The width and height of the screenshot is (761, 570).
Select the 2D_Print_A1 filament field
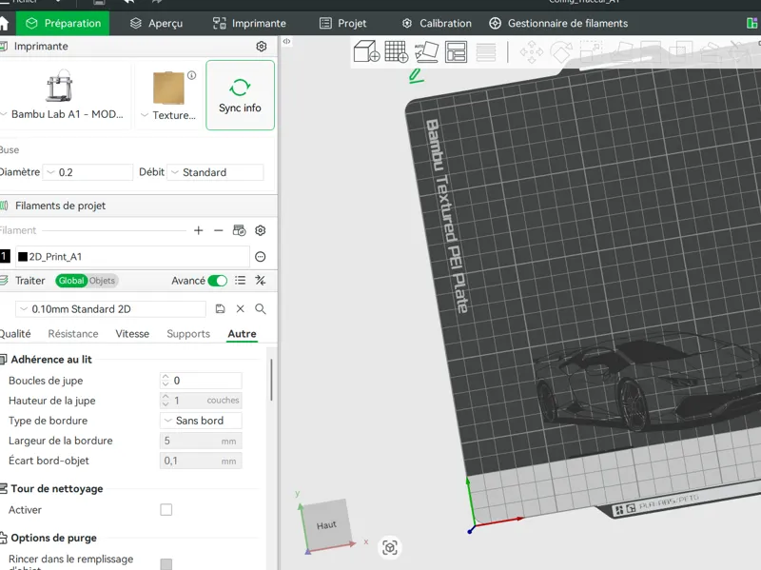pyautogui.click(x=133, y=257)
